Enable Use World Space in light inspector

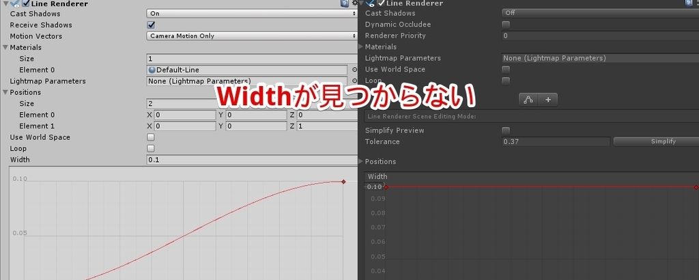[x=151, y=137]
